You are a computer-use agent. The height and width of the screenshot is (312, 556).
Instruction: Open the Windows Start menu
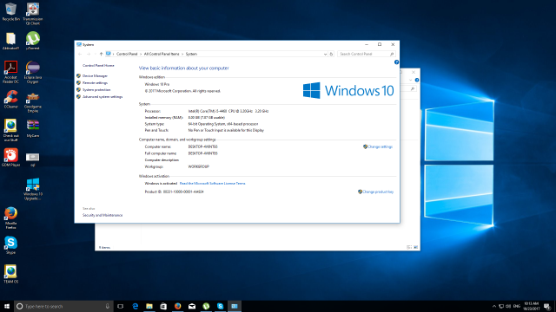7,306
